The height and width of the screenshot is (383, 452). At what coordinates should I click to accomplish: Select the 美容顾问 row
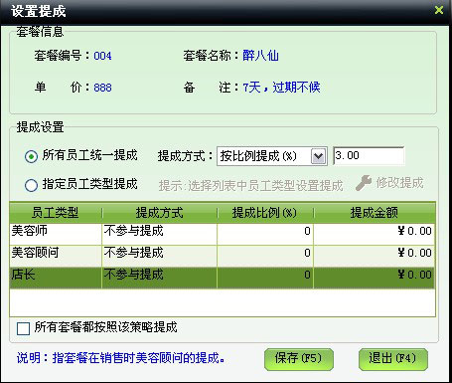pos(222,253)
